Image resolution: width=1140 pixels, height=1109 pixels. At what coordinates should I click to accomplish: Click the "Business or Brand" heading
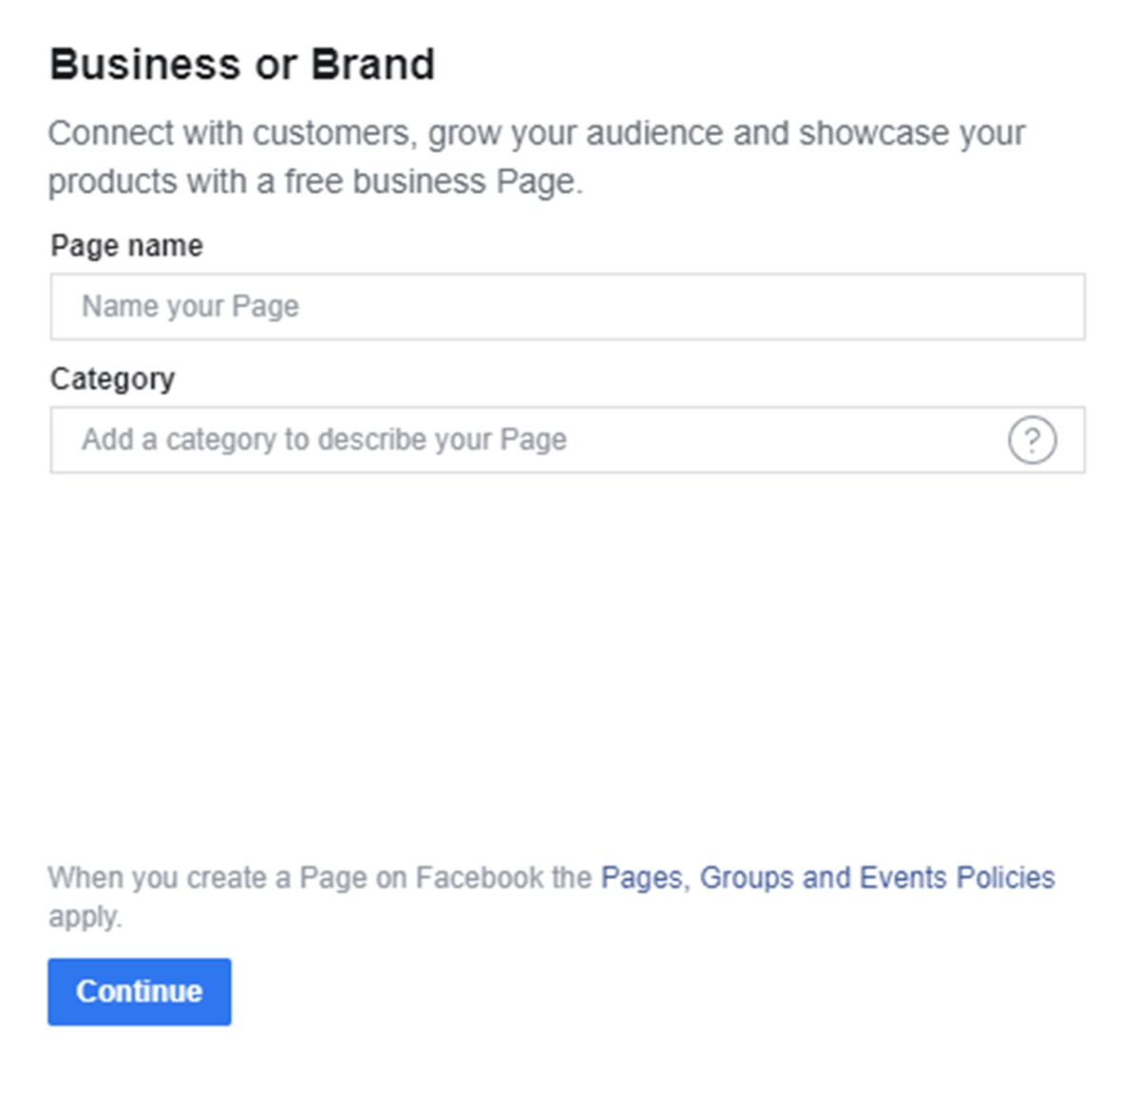coord(241,65)
